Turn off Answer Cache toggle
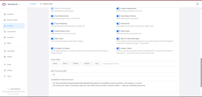This screenshot has width=202, height=97. click(x=118, y=48)
